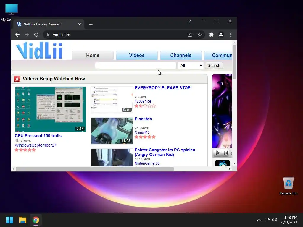Bookmark this tab with star icon
Viewport: 303px width, 227px height.
[200, 35]
